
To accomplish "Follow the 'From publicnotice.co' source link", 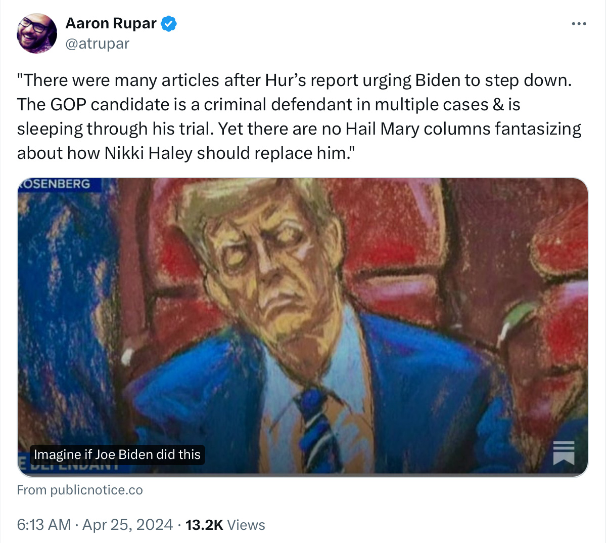I will point(80,490).
